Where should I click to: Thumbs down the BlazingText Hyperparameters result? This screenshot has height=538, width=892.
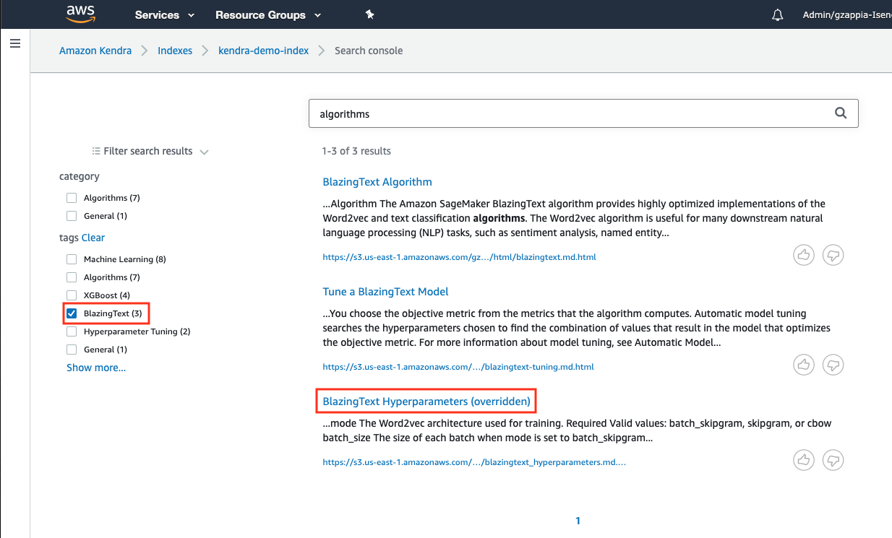[833, 460]
